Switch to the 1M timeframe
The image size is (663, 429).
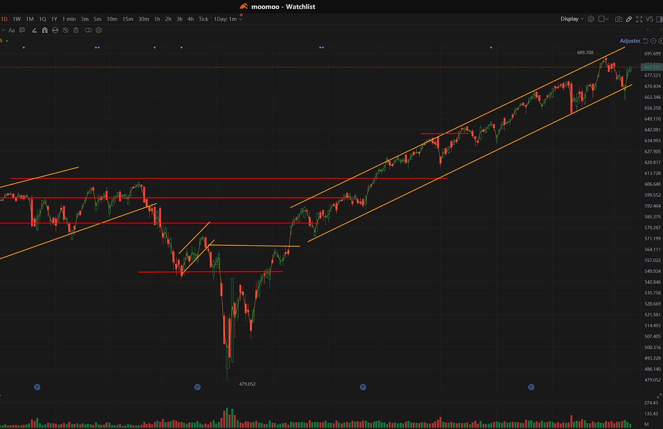tap(30, 19)
